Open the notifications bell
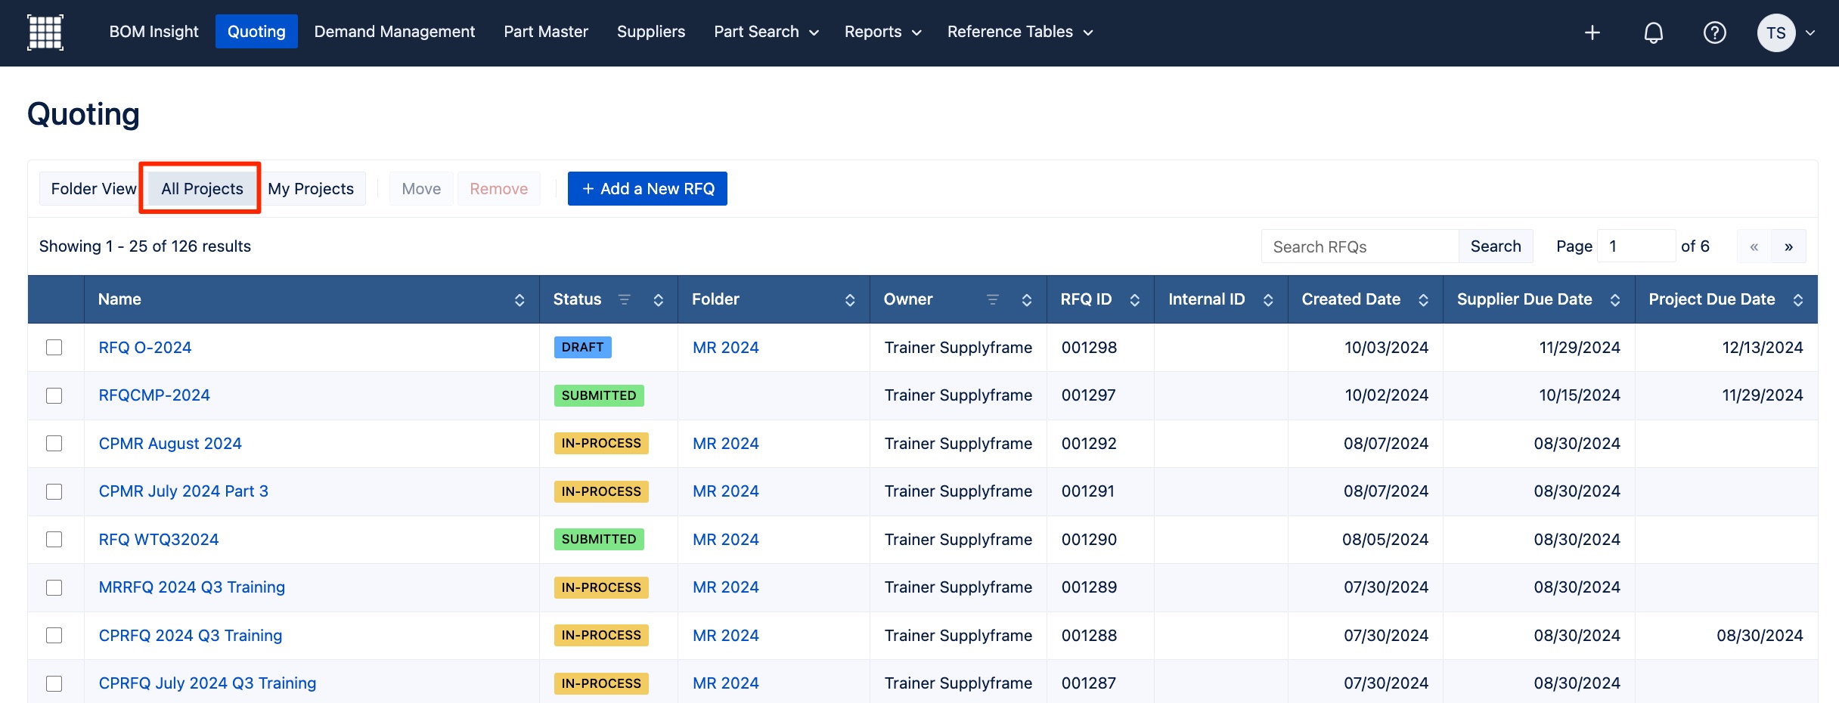This screenshot has width=1839, height=703. (1654, 33)
